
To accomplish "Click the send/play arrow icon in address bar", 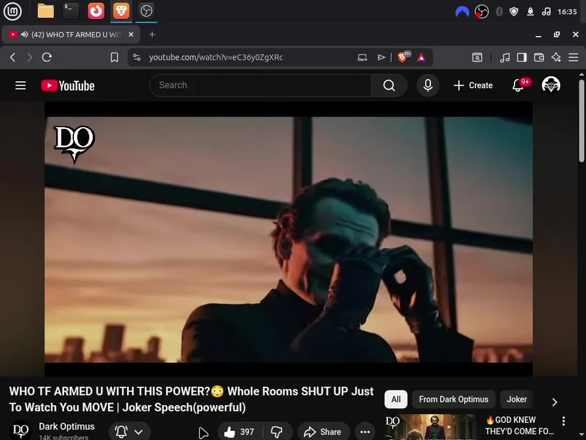I will (381, 57).
